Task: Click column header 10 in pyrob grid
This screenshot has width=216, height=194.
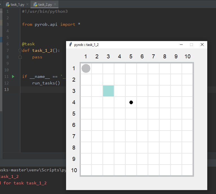Action: coord(187,56)
